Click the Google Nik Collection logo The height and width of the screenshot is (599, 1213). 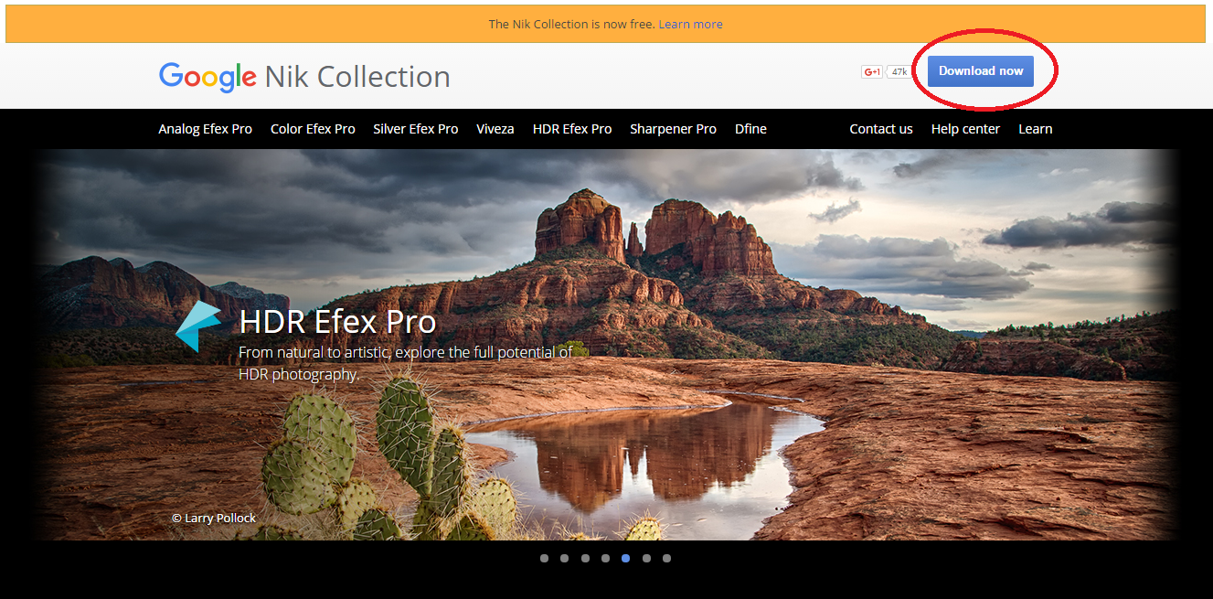click(304, 77)
